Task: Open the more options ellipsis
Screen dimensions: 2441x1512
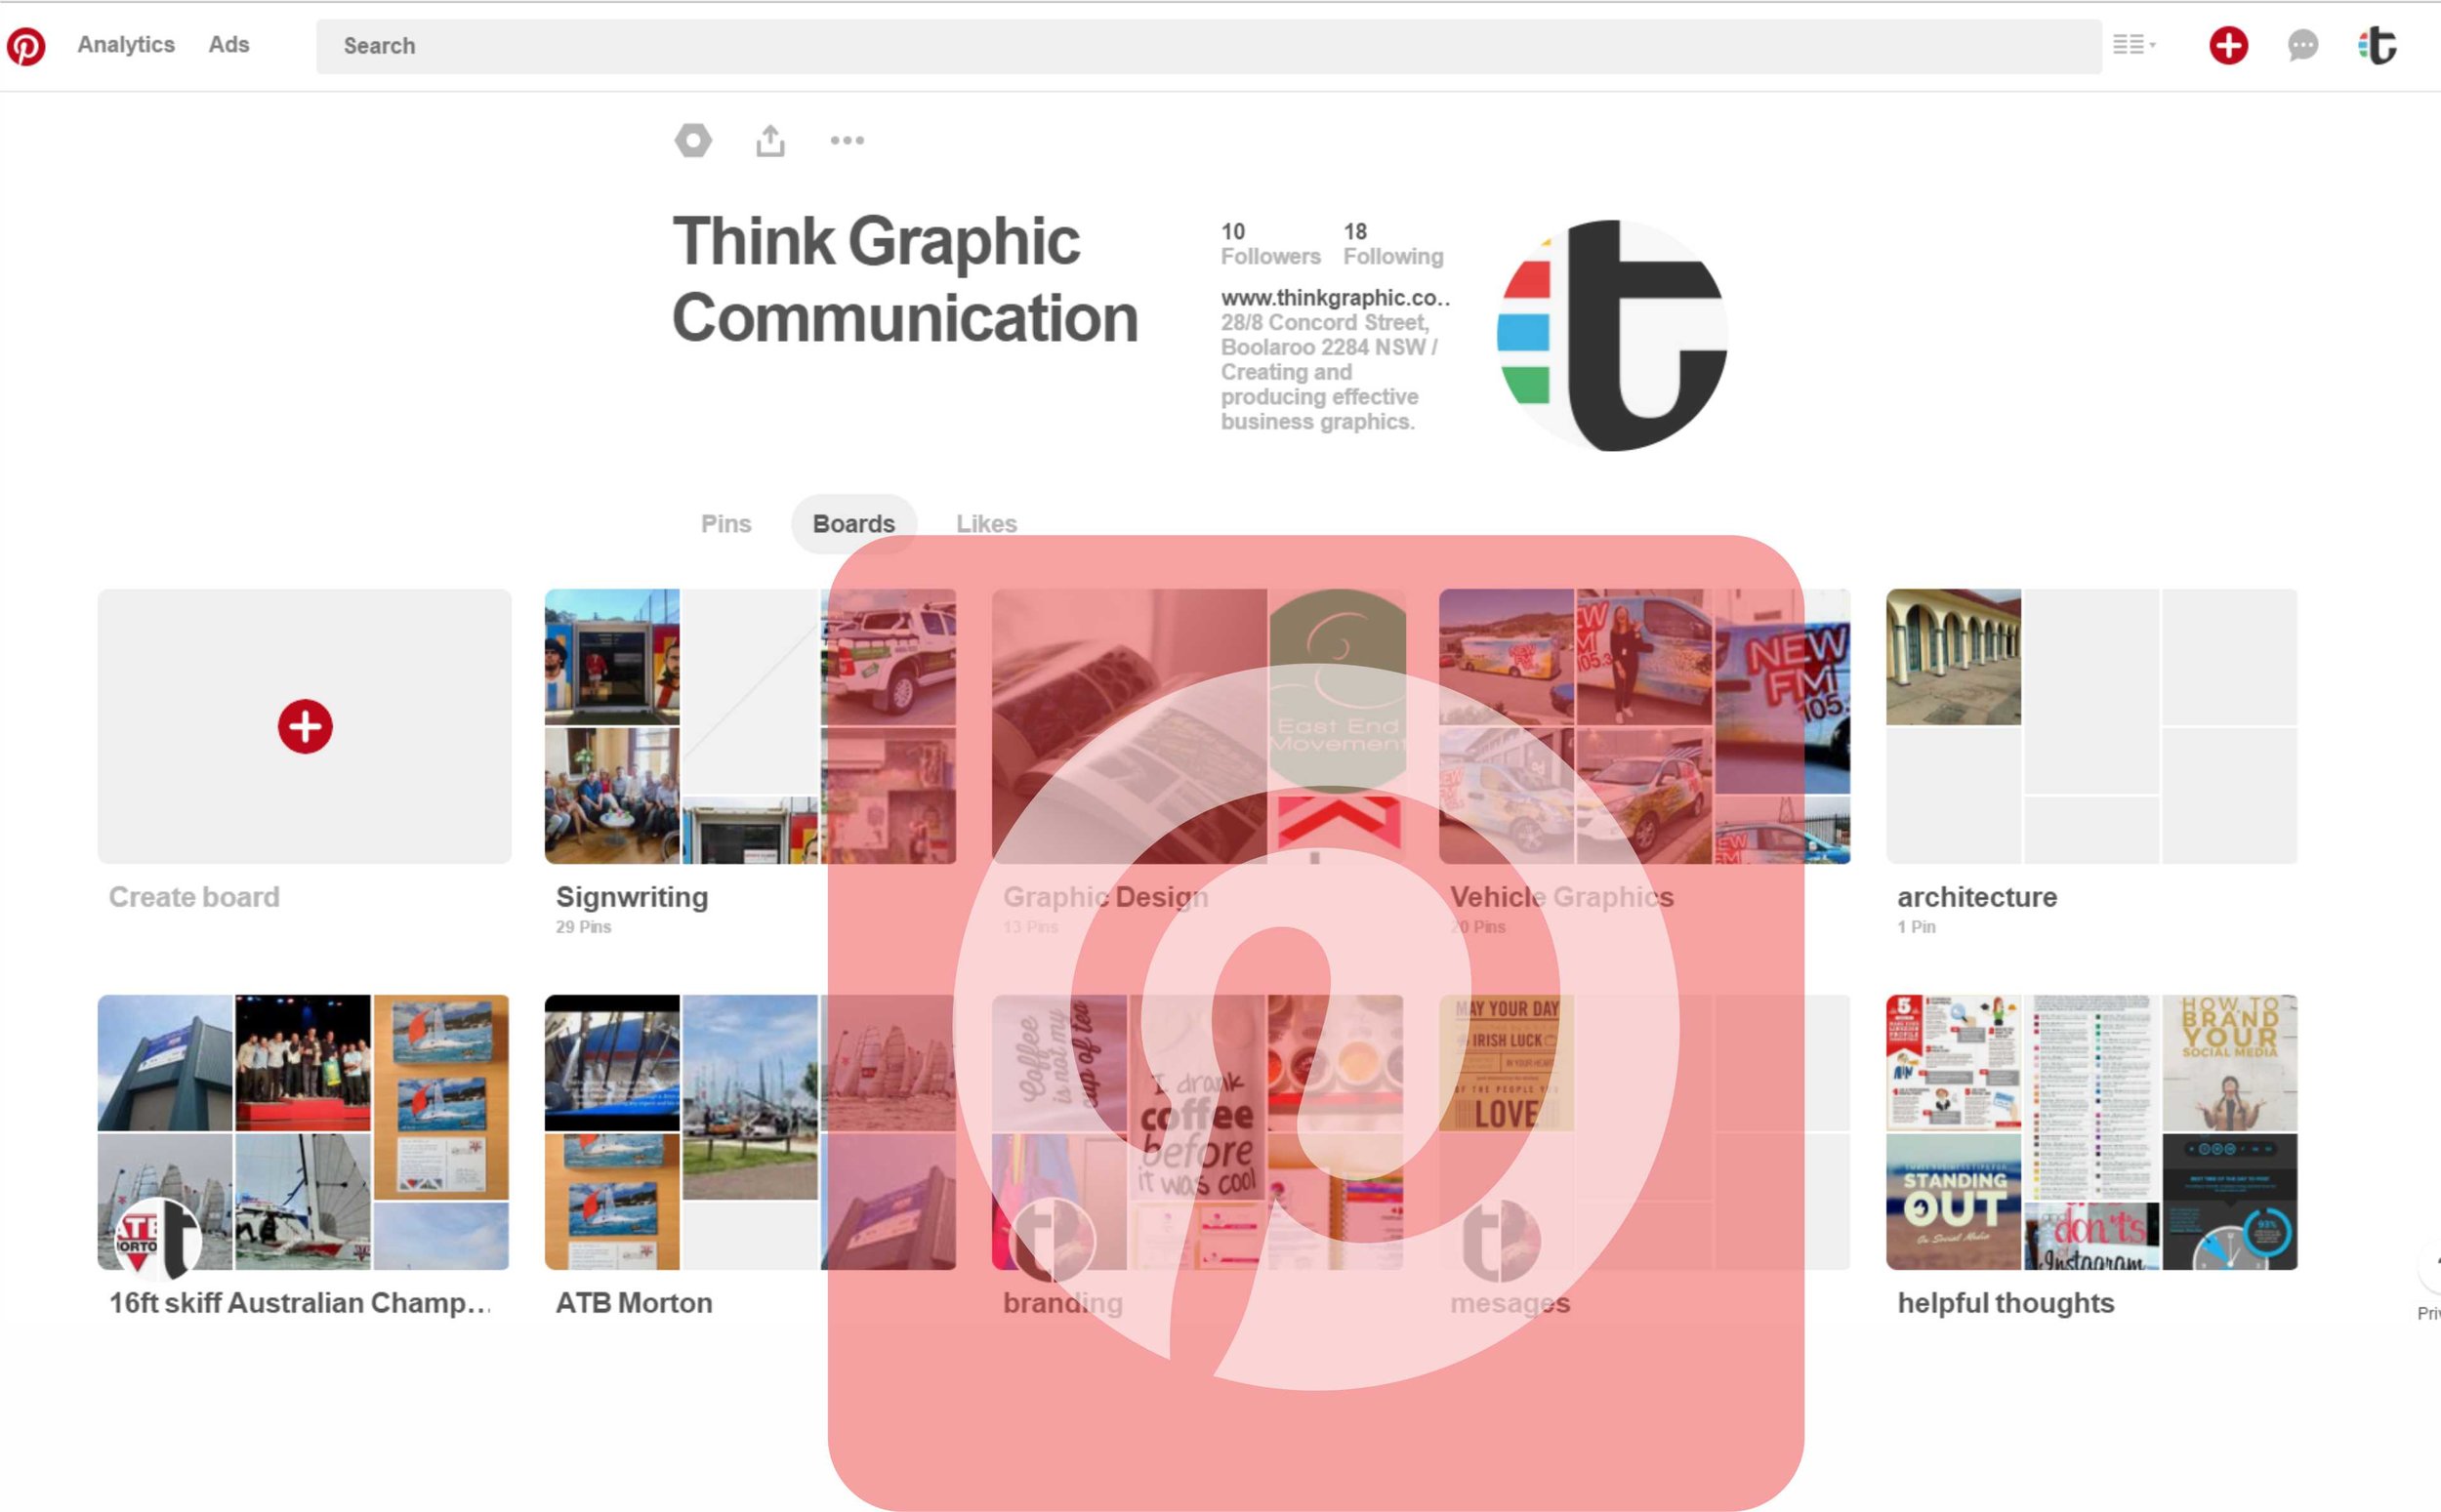Action: (847, 140)
